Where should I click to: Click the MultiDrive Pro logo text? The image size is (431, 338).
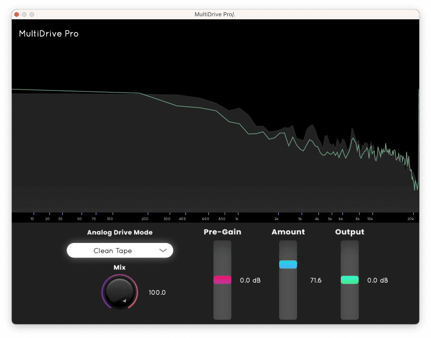48,34
